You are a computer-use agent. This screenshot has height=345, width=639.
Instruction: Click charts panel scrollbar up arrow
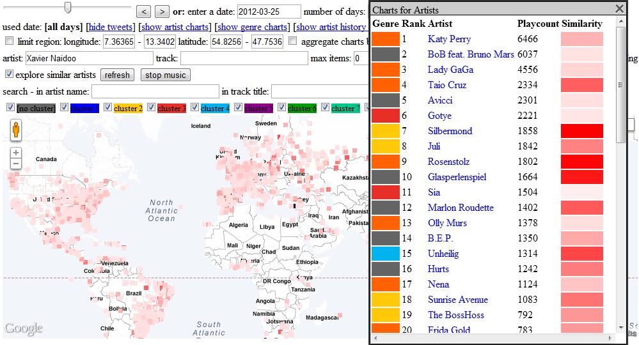[x=620, y=21]
